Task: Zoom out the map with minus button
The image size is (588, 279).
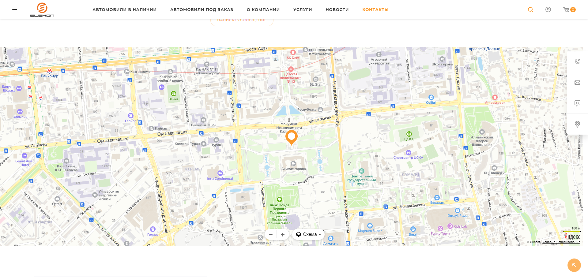Action: click(x=271, y=235)
